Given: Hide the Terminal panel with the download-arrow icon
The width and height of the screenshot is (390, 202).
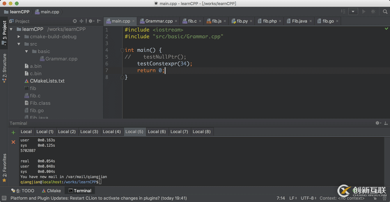Looking at the screenshot, I should coord(386,123).
